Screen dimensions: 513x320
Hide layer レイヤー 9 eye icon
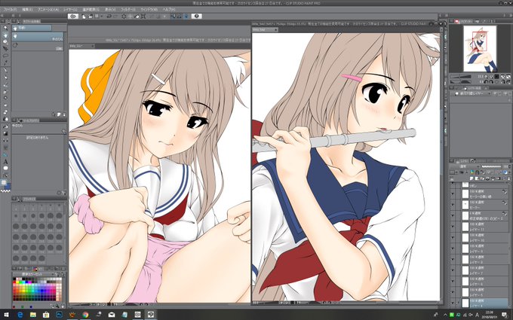tap(453, 249)
